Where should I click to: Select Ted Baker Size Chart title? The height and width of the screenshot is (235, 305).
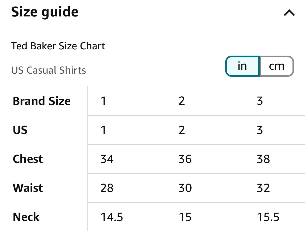coord(58,46)
